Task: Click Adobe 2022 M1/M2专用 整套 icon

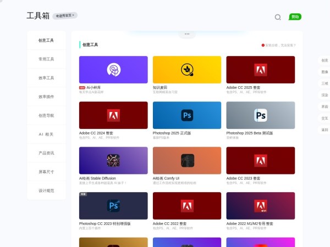Action: point(260,206)
